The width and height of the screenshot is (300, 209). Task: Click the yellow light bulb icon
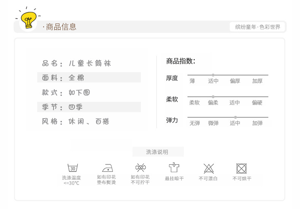point(29,20)
